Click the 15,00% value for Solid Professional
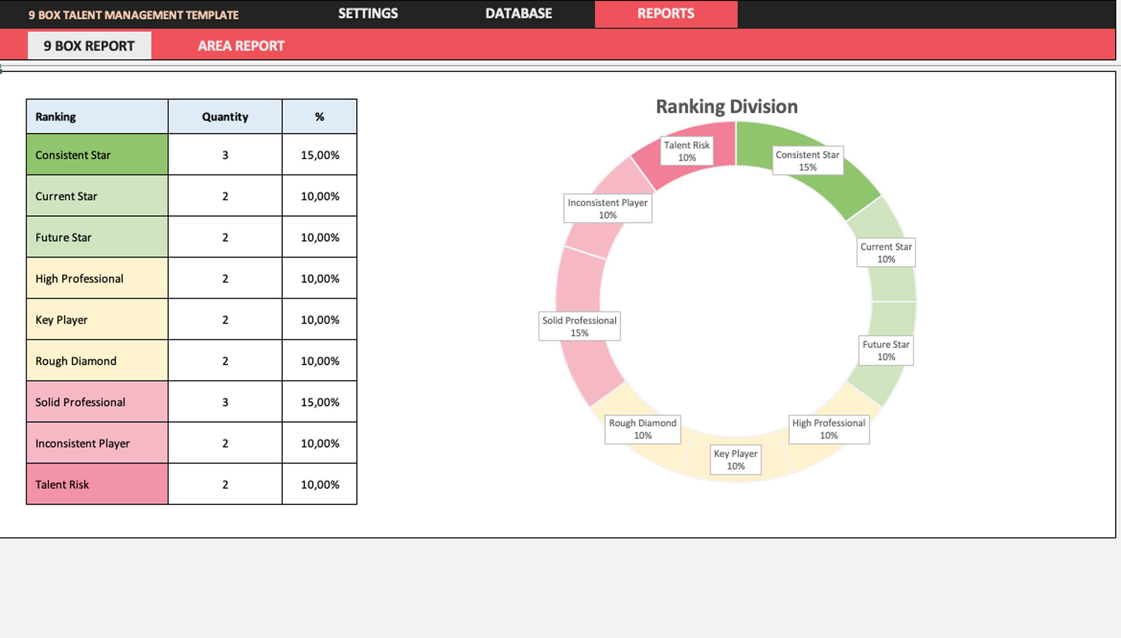Screen dimensions: 1121x638 coord(319,401)
